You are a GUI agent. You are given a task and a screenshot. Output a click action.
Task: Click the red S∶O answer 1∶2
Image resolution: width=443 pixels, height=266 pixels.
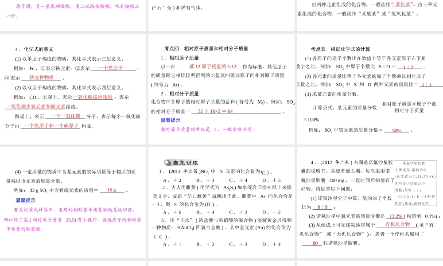point(408,67)
